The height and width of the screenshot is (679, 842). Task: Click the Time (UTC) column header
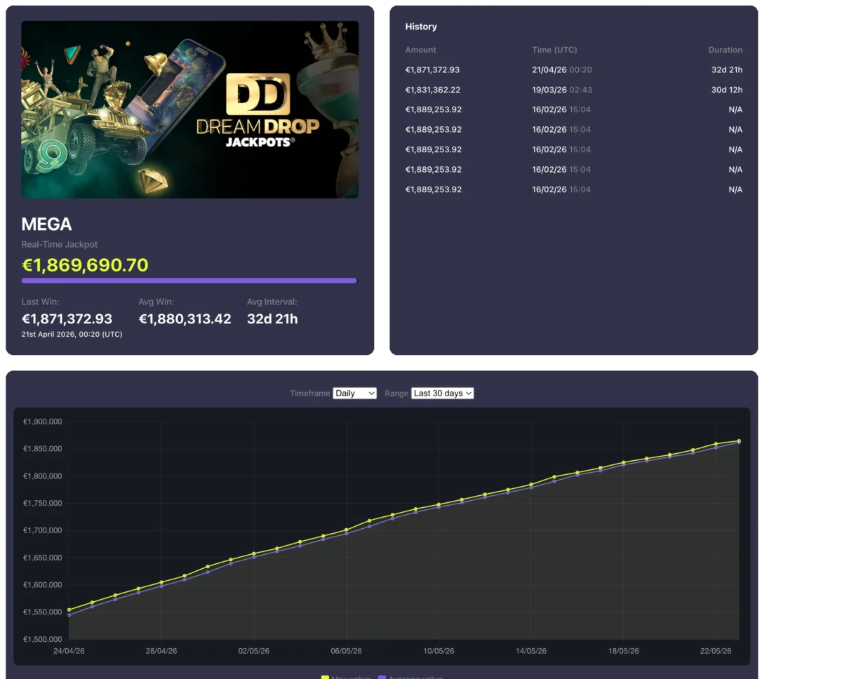555,50
